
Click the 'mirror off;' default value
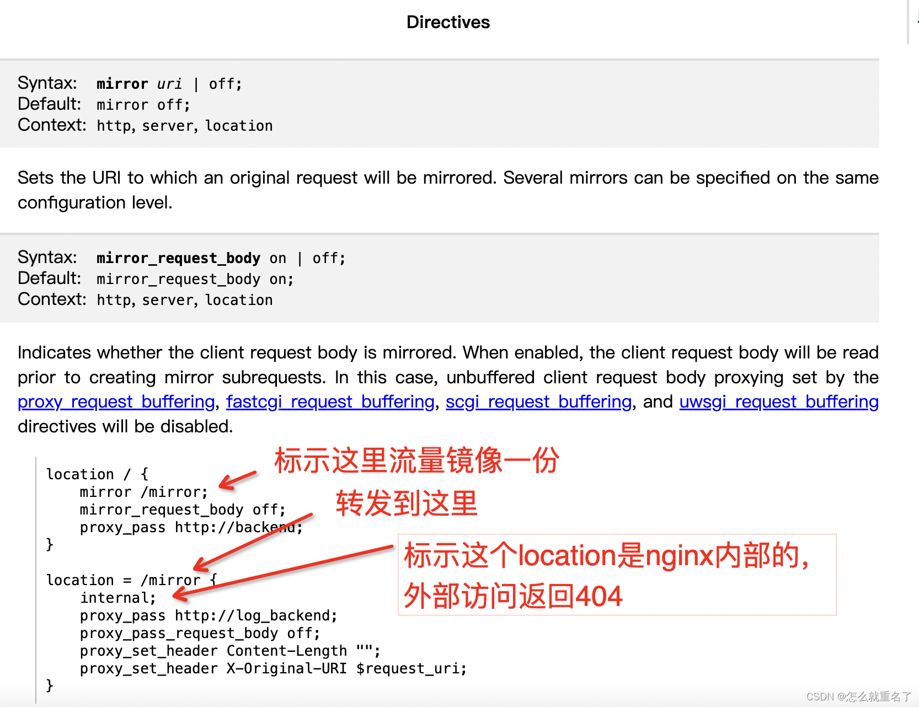(x=143, y=105)
